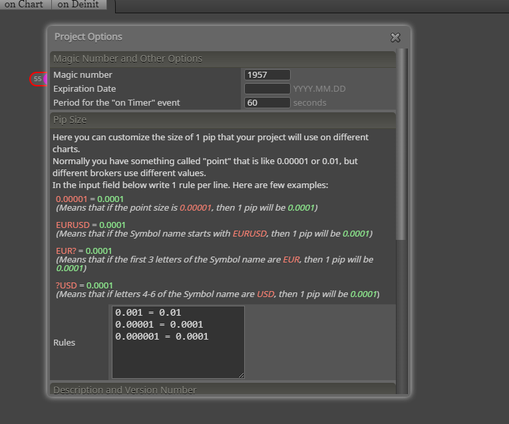Switch to the on Chart tab
This screenshot has height=424, width=509.
[25, 4]
